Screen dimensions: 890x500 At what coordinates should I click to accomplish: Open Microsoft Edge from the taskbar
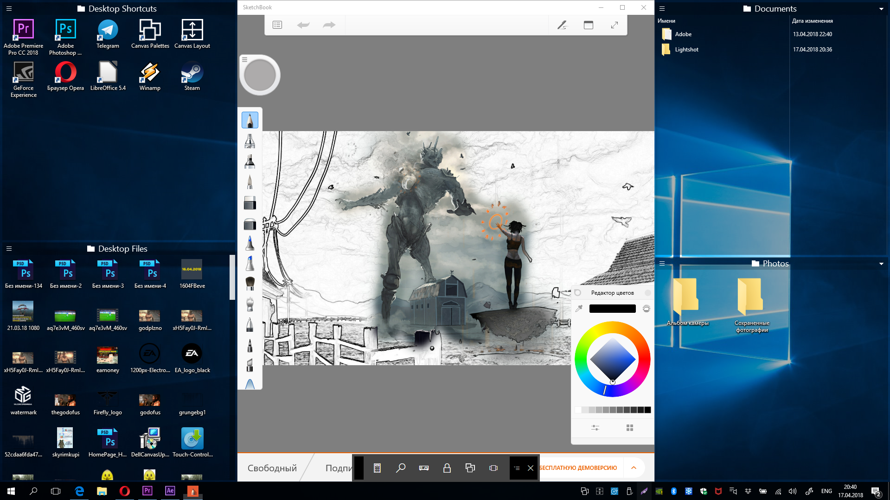pos(79,491)
